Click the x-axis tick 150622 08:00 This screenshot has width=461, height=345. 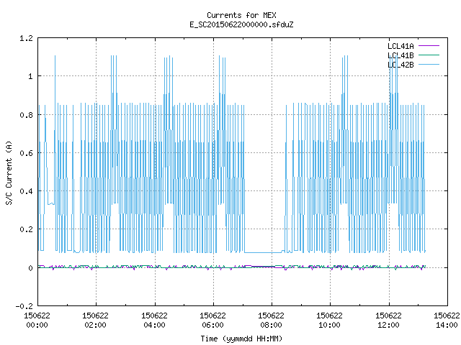(271, 321)
